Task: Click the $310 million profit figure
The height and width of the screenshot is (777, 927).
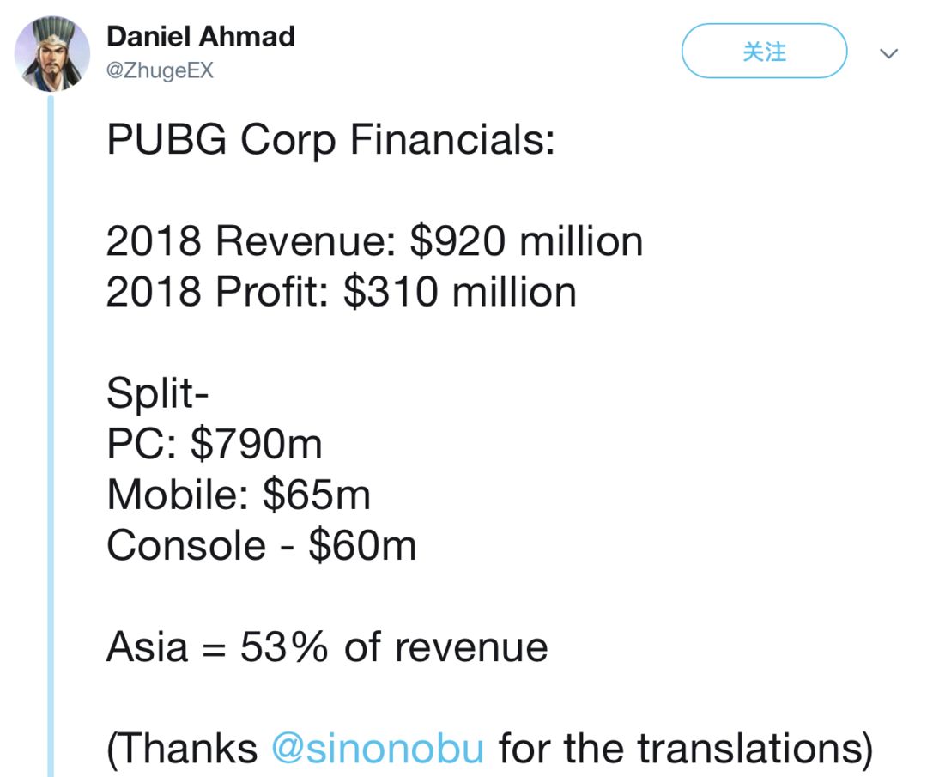Action: 460,292
